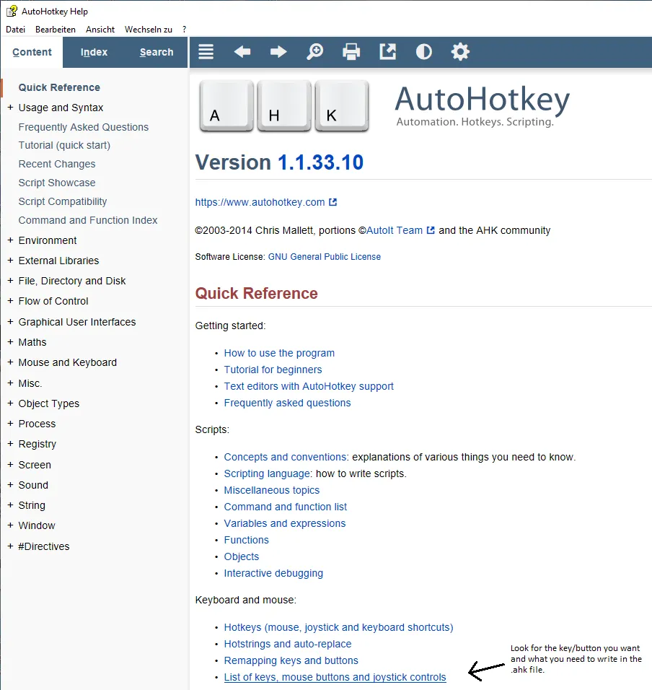652x690 pixels.
Task: Open Script Compatibility in sidebar
Action: [63, 201]
